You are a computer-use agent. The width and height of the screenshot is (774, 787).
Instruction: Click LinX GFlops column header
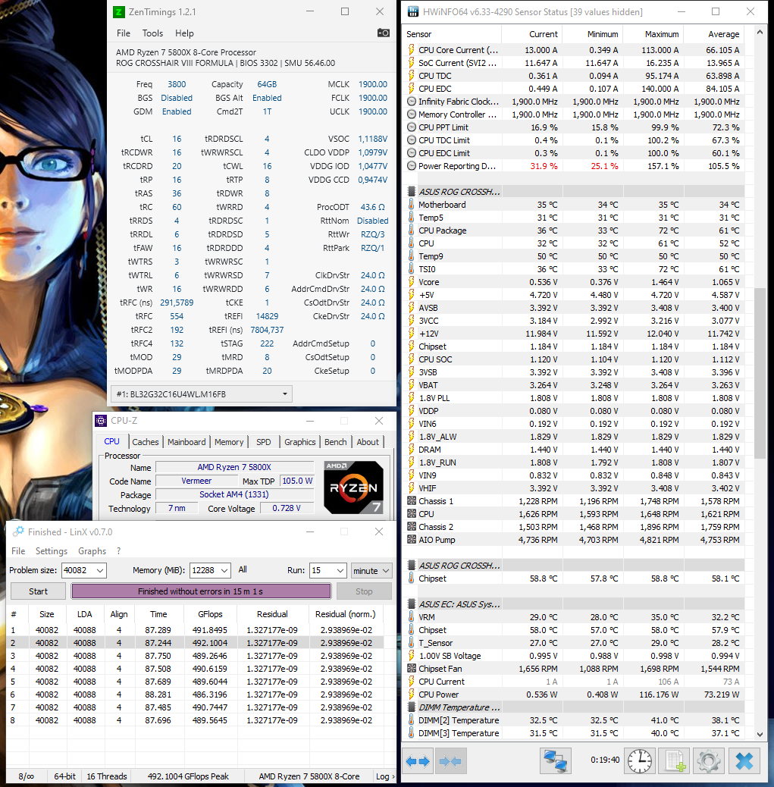coord(210,614)
